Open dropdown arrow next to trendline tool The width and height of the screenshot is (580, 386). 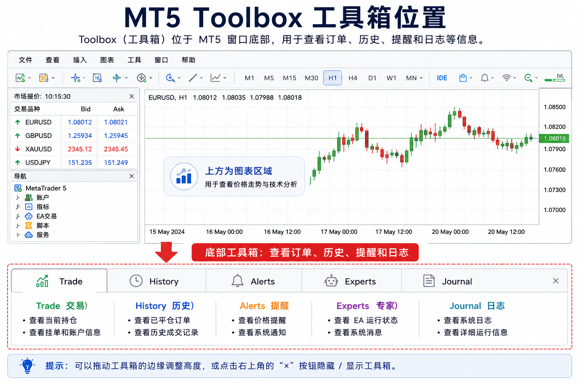click(202, 78)
